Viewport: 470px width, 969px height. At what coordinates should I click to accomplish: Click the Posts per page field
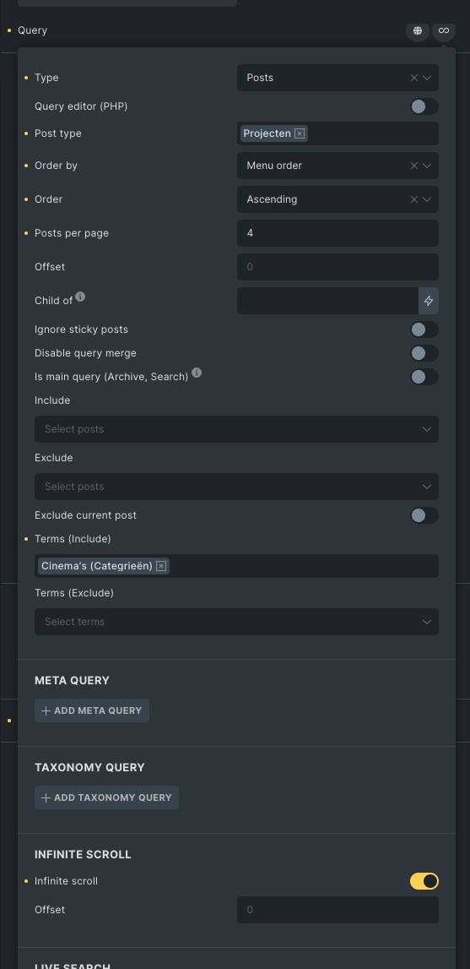[x=338, y=233]
